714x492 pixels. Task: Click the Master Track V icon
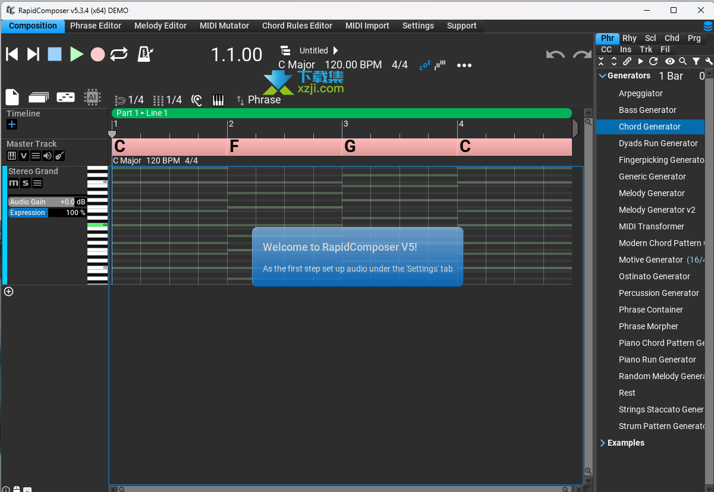pos(24,156)
